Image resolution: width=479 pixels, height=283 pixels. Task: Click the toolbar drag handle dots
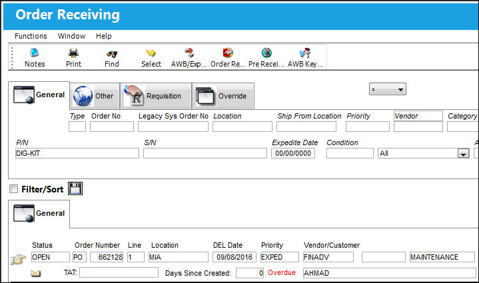[11, 57]
